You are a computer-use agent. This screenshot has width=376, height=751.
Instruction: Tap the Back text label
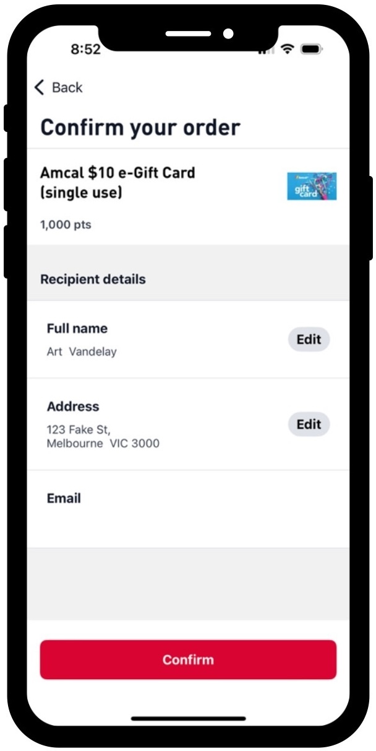tap(67, 87)
